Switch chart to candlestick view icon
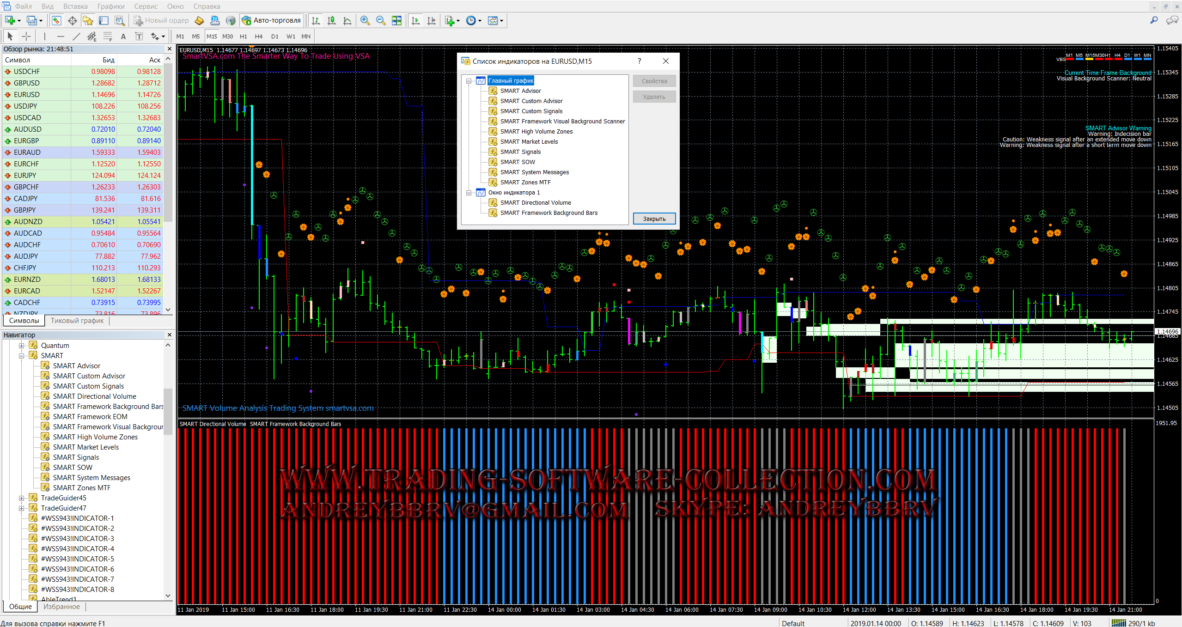The image size is (1182, 627). tap(331, 20)
